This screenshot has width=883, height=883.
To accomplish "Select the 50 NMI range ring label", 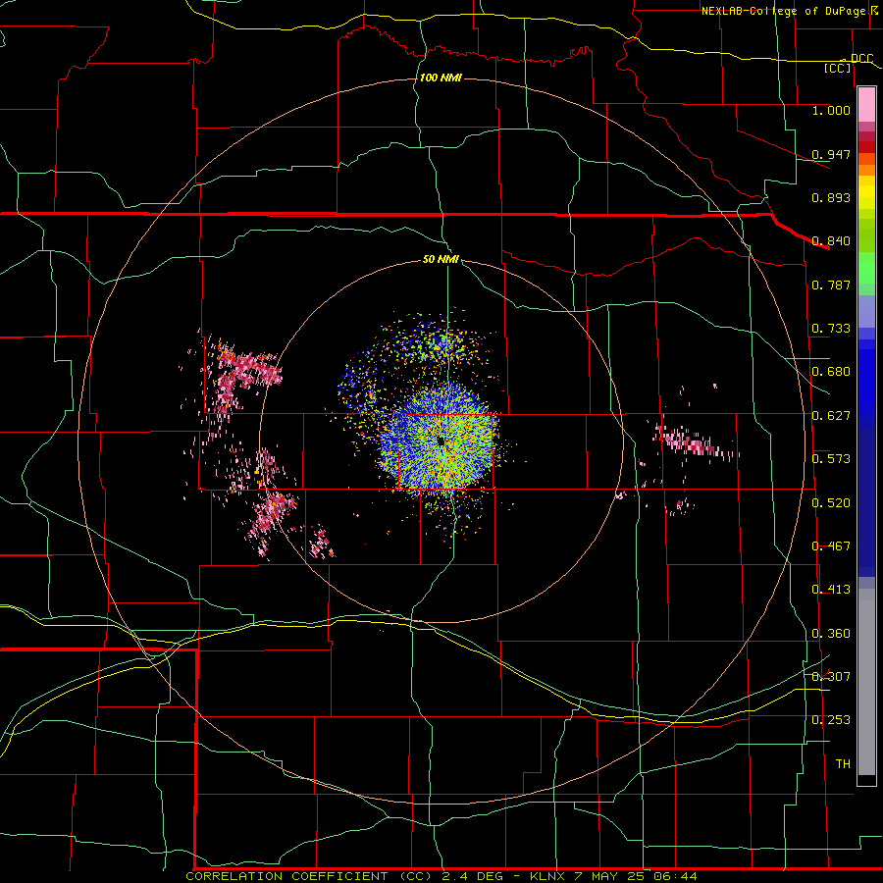I will pos(441,259).
